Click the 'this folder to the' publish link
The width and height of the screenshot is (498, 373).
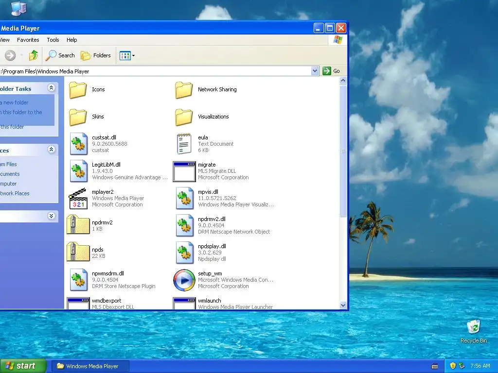21,112
